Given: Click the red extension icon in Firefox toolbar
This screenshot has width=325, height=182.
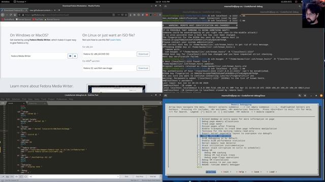Looking at the screenshot, I should [147, 15].
